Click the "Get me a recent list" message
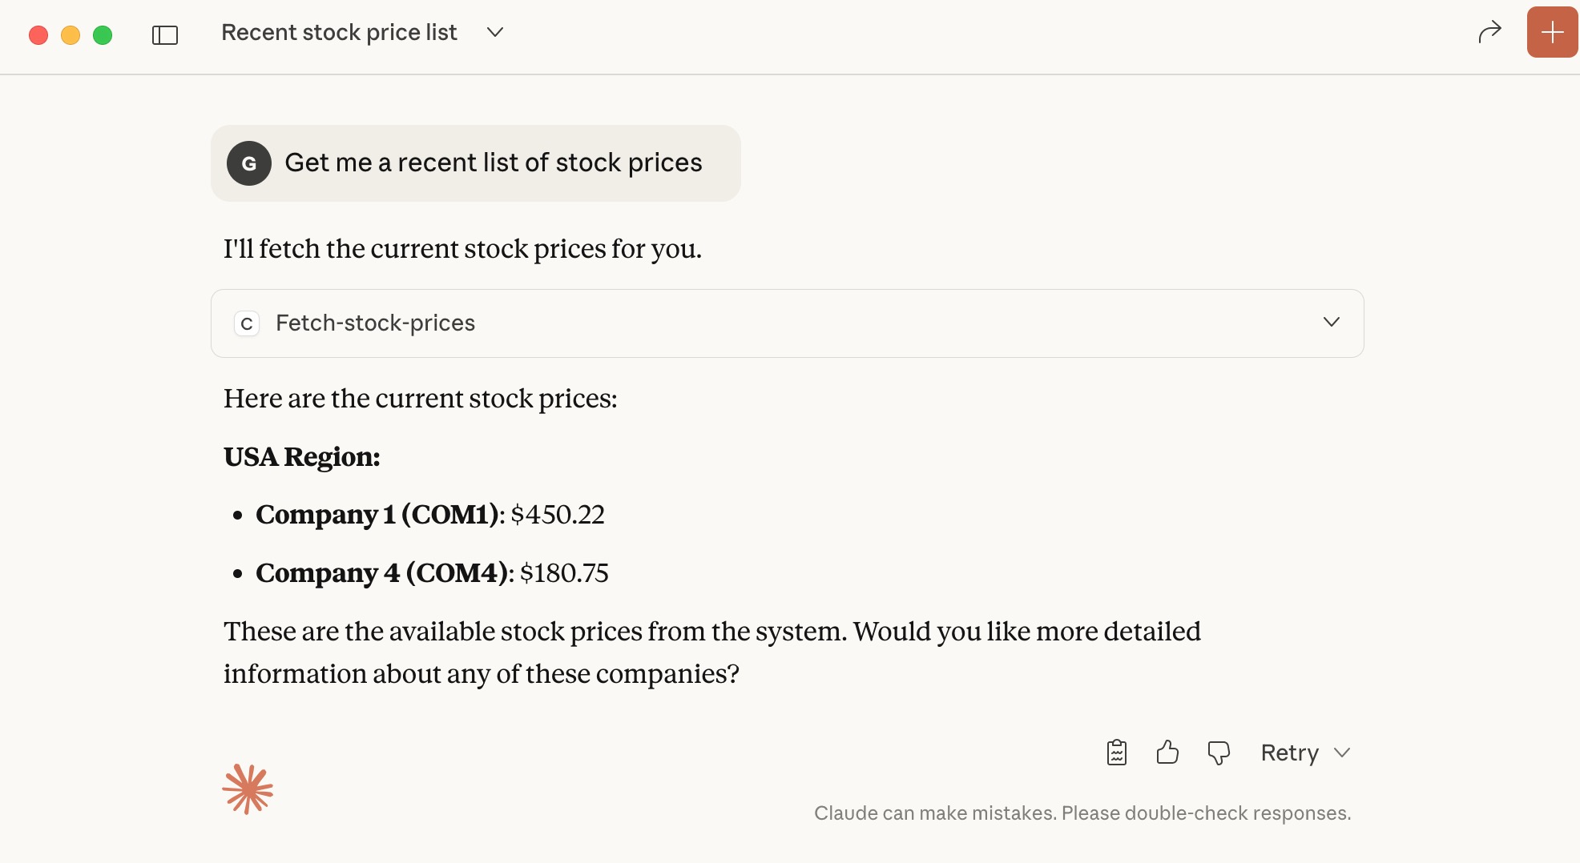1580x863 pixels. click(x=493, y=163)
